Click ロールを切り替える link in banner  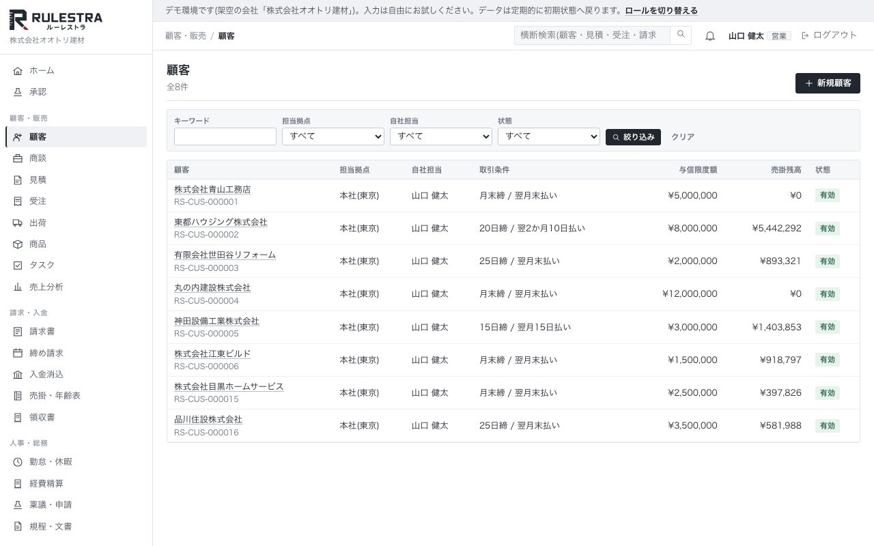click(661, 11)
